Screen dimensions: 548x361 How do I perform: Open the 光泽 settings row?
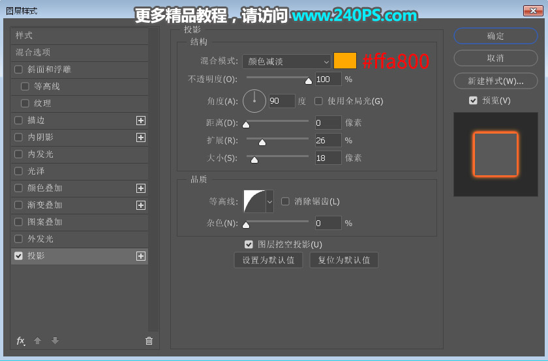coord(80,171)
